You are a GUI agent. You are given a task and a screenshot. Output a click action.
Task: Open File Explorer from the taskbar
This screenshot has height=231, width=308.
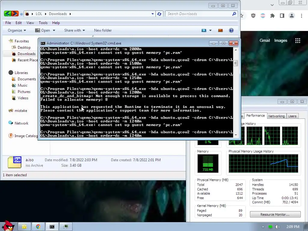coord(24,227)
